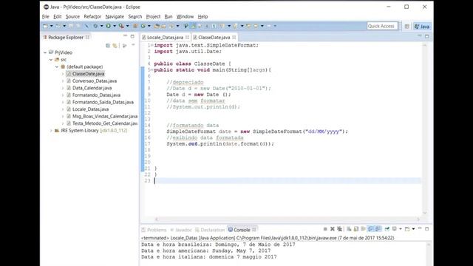The width and height of the screenshot is (473, 266).
Task: Toggle Show Console on standard out
Action: [x=370, y=229]
